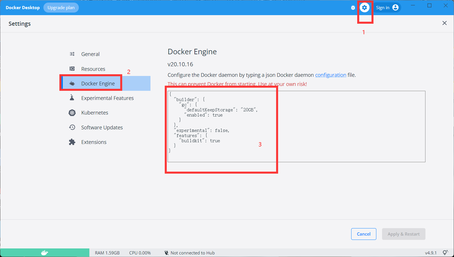This screenshot has width=454, height=257.
Task: Click the Docker Engine page heading
Action: tap(192, 52)
